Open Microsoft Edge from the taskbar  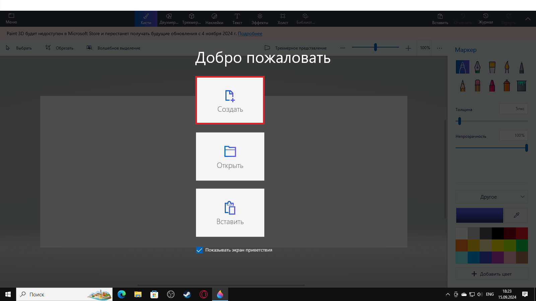click(122, 294)
